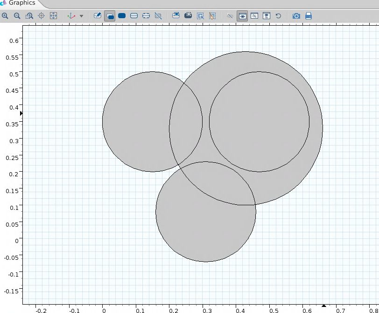Select the Graphics tab
The height and width of the screenshot is (313, 379).
point(21,3)
